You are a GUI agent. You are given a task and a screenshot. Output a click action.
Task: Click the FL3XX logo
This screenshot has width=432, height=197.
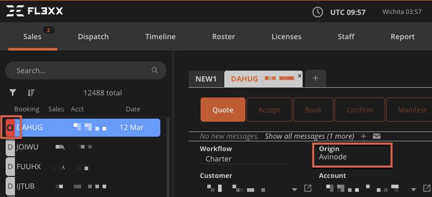(35, 11)
